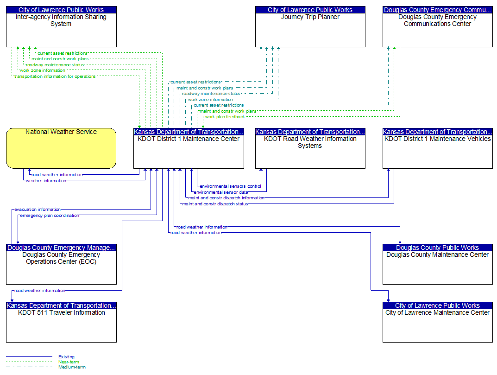Click 'Douglas County Public Works' header bar
This screenshot has width=497, height=375.
(x=437, y=248)
